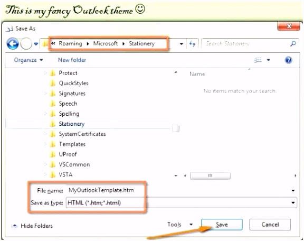Click the search magnifier icon
This screenshot has height=241, width=304.
coord(293,43)
